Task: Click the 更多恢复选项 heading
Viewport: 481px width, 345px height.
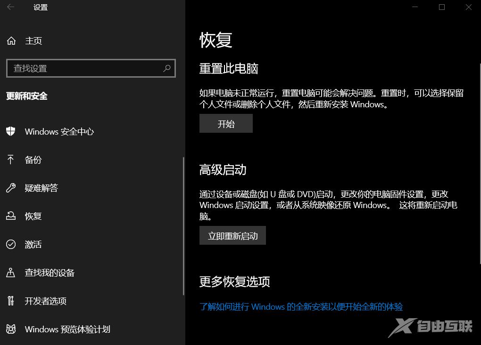Action: click(235, 281)
